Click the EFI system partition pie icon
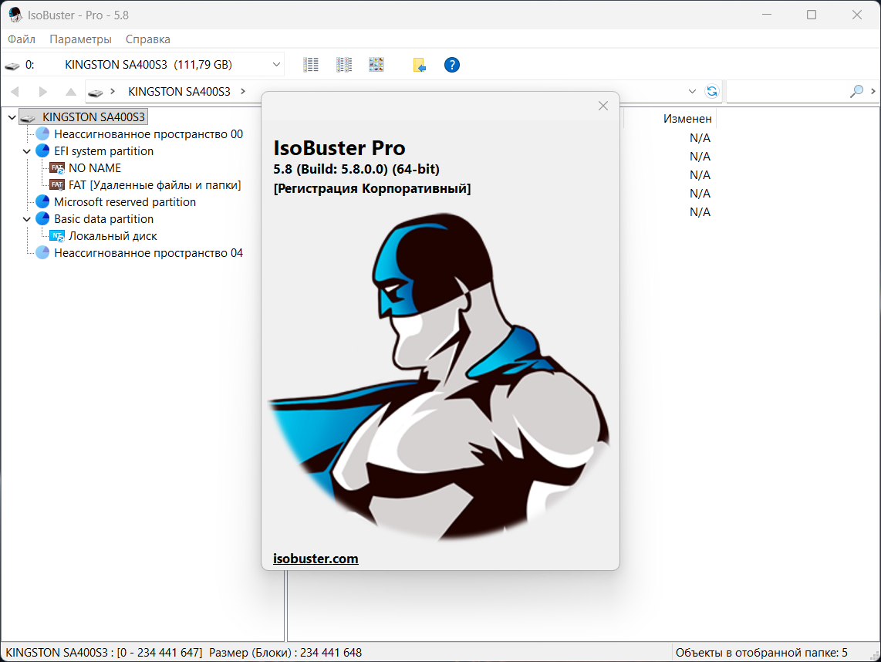The height and width of the screenshot is (662, 881). tap(42, 150)
